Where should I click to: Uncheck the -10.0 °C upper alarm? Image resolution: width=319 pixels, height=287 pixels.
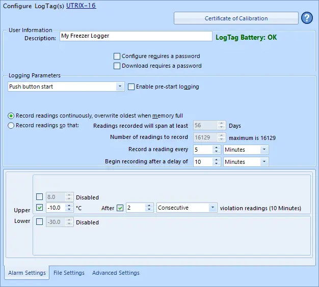click(x=40, y=208)
